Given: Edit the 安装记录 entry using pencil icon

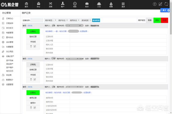Looking at the screenshot, I should pyautogui.click(x=35, y=79).
